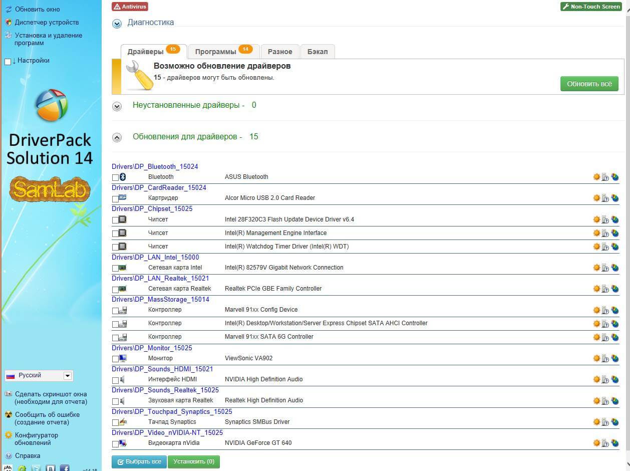The image size is (630, 471).
Task: Tick the Сетевая карта Intel checkbox
Action: pyautogui.click(x=115, y=269)
